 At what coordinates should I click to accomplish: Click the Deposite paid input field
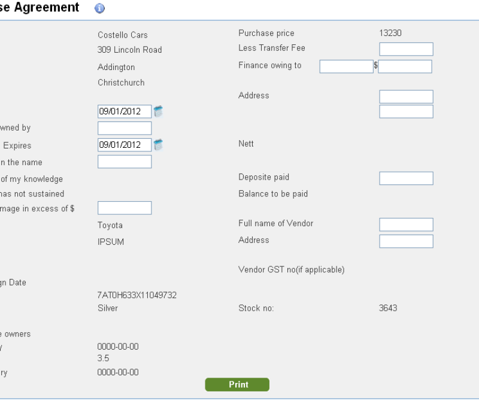[407, 178]
